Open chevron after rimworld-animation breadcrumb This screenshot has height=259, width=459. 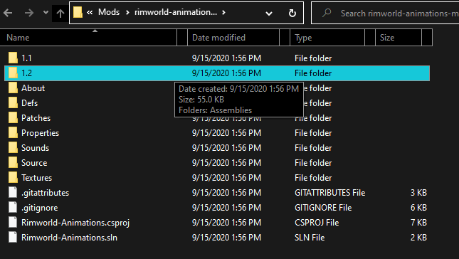pyautogui.click(x=223, y=13)
